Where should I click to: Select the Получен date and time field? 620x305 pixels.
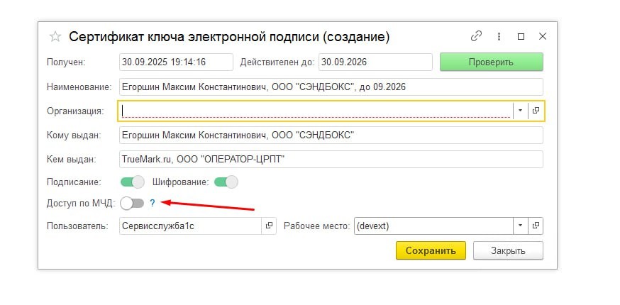176,62
